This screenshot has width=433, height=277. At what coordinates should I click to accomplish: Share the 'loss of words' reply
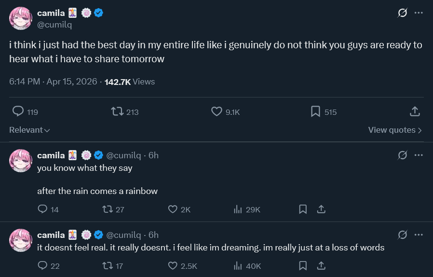click(321, 265)
